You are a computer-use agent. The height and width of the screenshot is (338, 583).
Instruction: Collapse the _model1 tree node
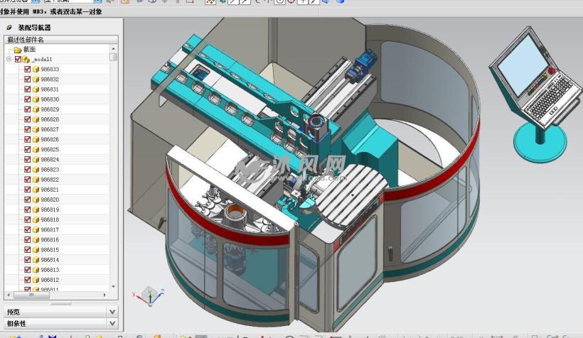pos(9,60)
